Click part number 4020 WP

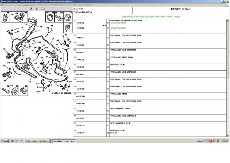coord(80,104)
